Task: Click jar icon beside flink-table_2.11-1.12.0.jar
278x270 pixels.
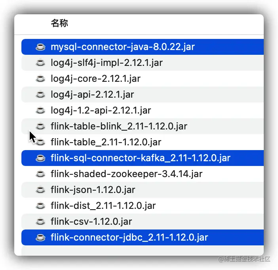Action: (40, 142)
